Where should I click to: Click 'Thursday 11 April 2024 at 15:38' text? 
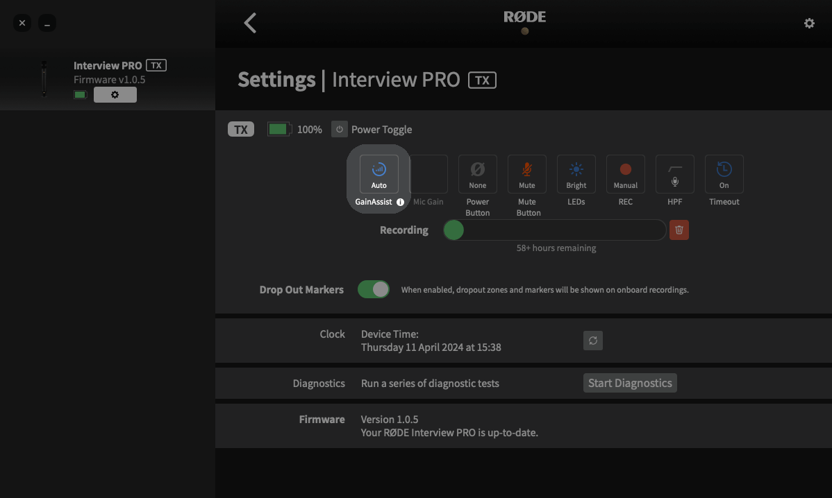[431, 347]
